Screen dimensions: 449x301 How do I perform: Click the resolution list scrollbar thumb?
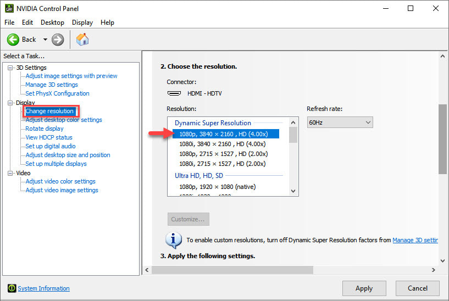click(293, 135)
